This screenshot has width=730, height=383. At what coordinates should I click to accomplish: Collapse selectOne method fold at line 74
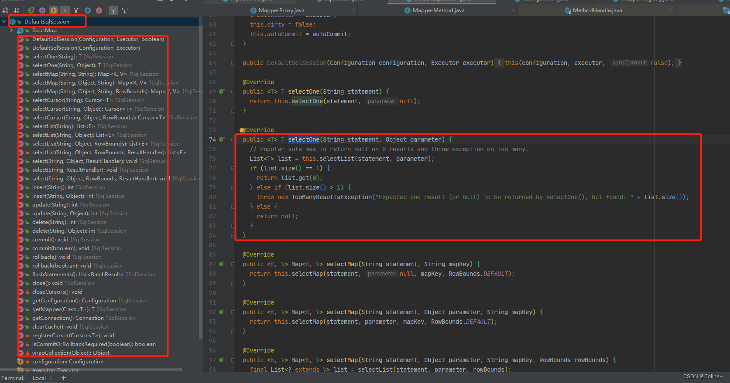pyautogui.click(x=233, y=139)
